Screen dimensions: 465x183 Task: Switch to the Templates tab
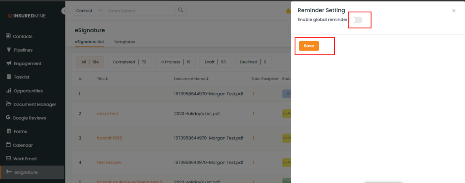[x=124, y=42]
